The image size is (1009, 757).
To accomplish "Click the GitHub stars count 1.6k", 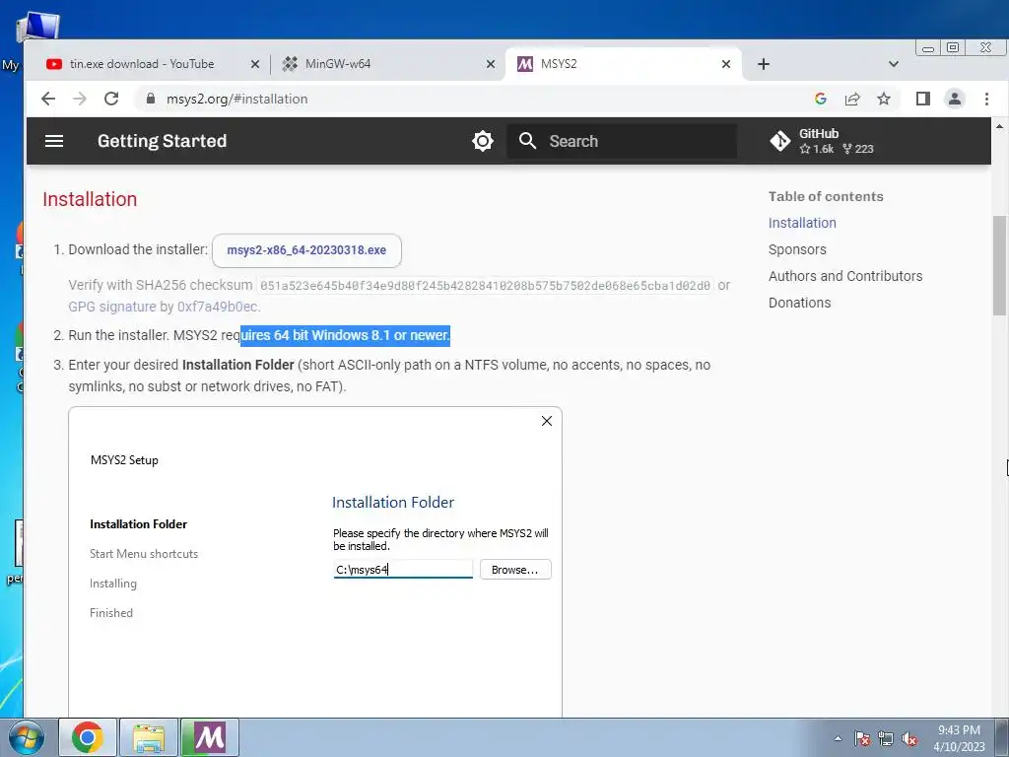I will click(x=817, y=149).
